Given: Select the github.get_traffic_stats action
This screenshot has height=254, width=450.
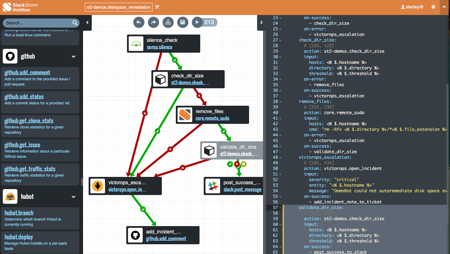Looking at the screenshot, I should (40, 174).
